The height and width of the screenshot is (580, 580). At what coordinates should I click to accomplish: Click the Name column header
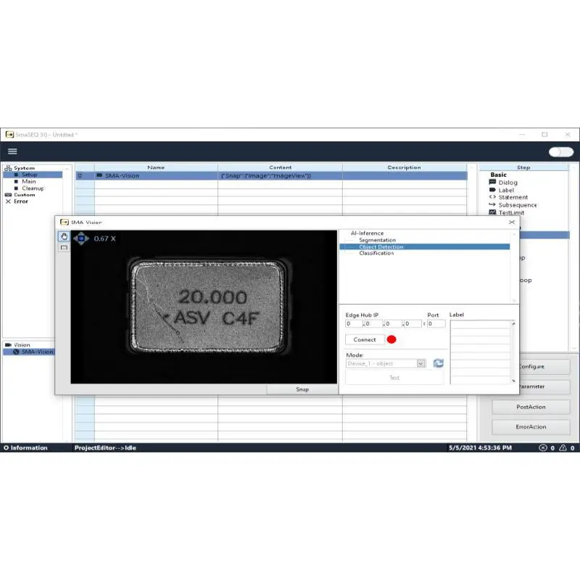[x=156, y=167]
